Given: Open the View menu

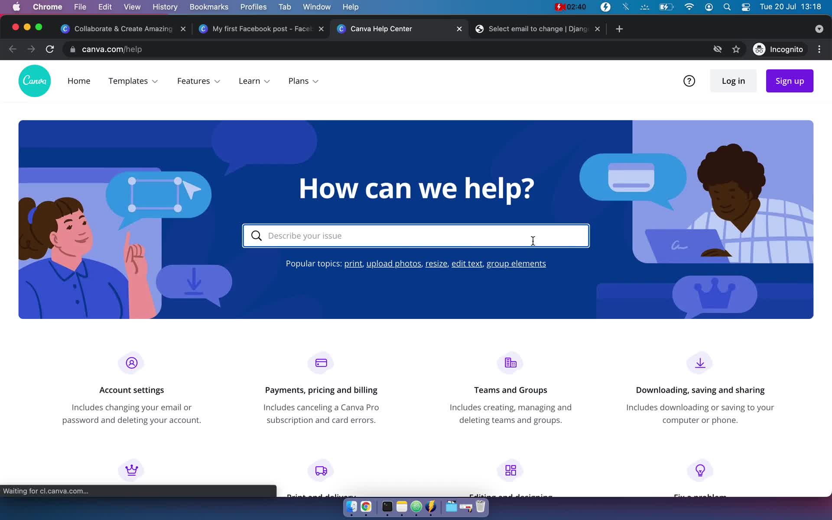Looking at the screenshot, I should pos(132,7).
